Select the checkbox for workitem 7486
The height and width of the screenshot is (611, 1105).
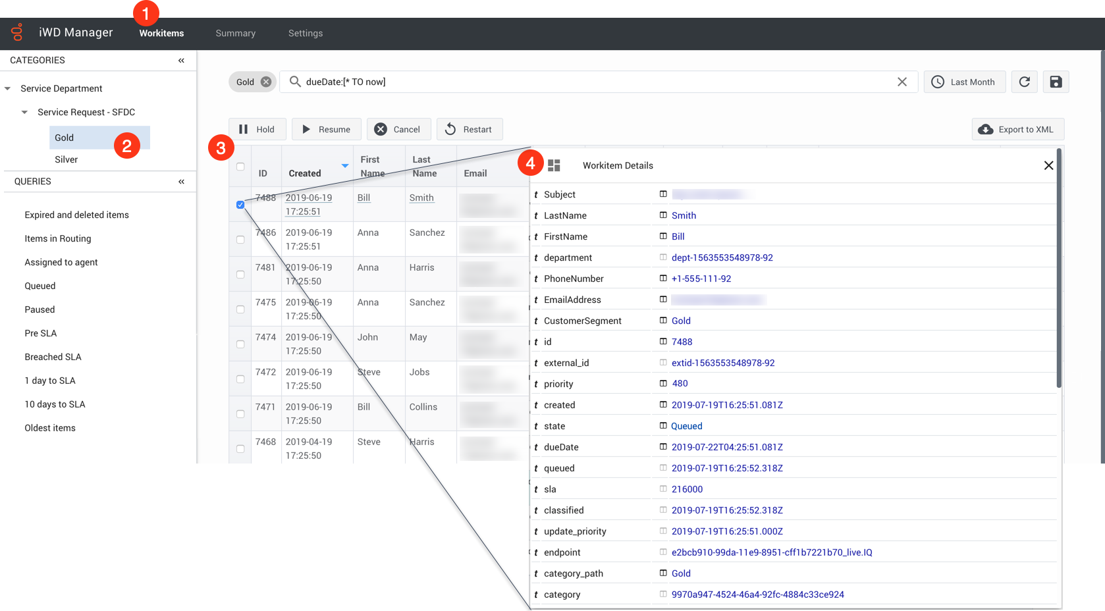click(x=240, y=240)
